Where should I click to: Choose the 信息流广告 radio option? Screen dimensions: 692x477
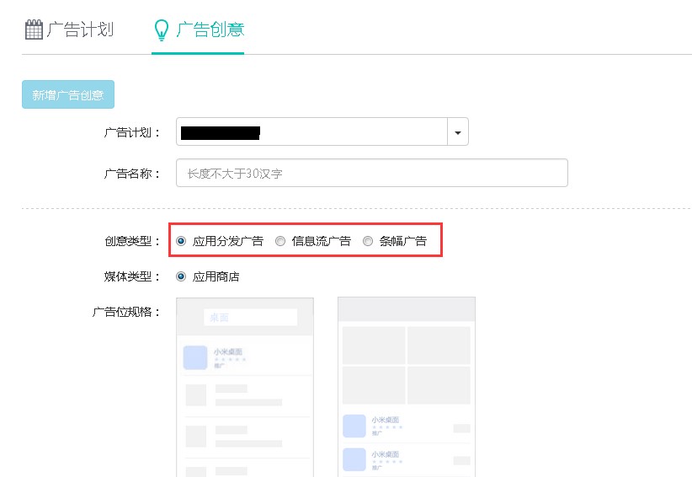coord(280,241)
